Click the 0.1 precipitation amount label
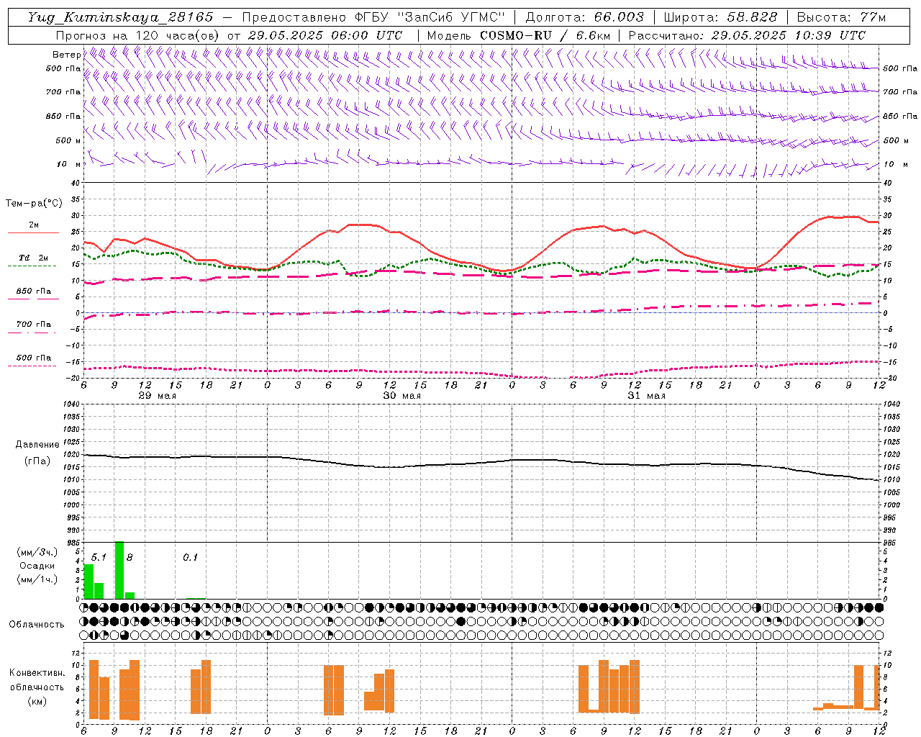The width and height of the screenshot is (921, 737). point(190,557)
